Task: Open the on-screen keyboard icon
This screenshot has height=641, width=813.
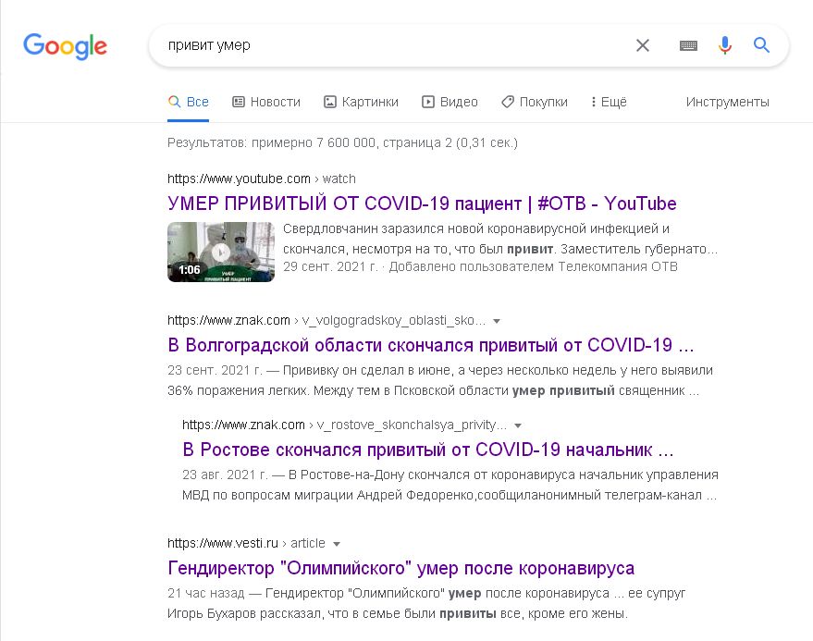Action: 688,45
